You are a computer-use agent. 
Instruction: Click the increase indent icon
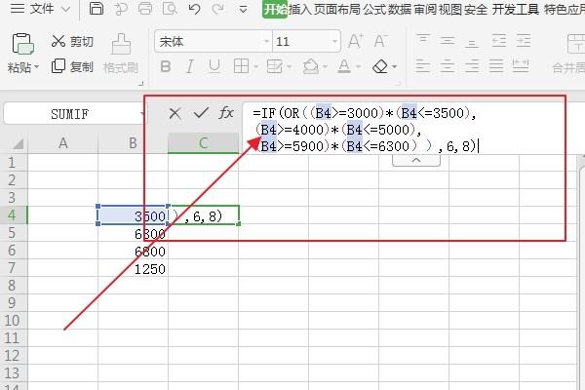524,40
